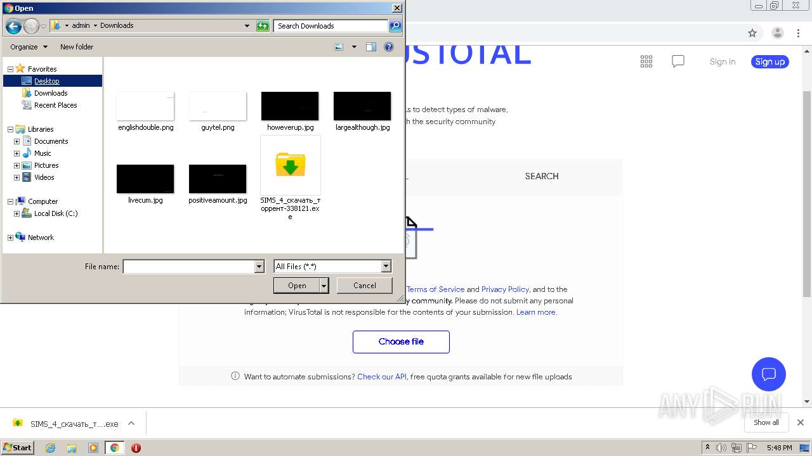Collapse the Computer group
This screenshot has height=456, width=812.
pyautogui.click(x=10, y=201)
